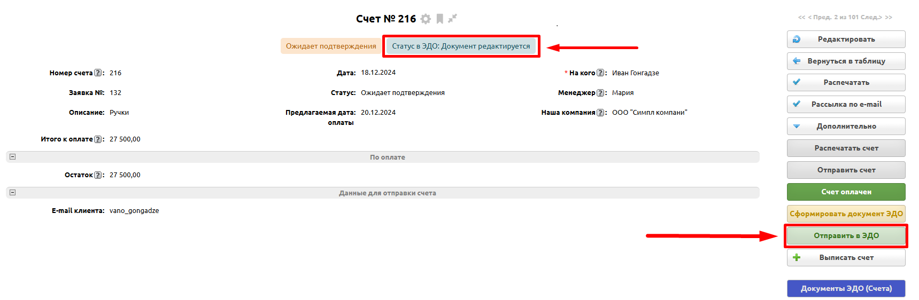Screen dimensions: 919x300
Task: Click help icon beside Остаток label
Action: (x=98, y=175)
